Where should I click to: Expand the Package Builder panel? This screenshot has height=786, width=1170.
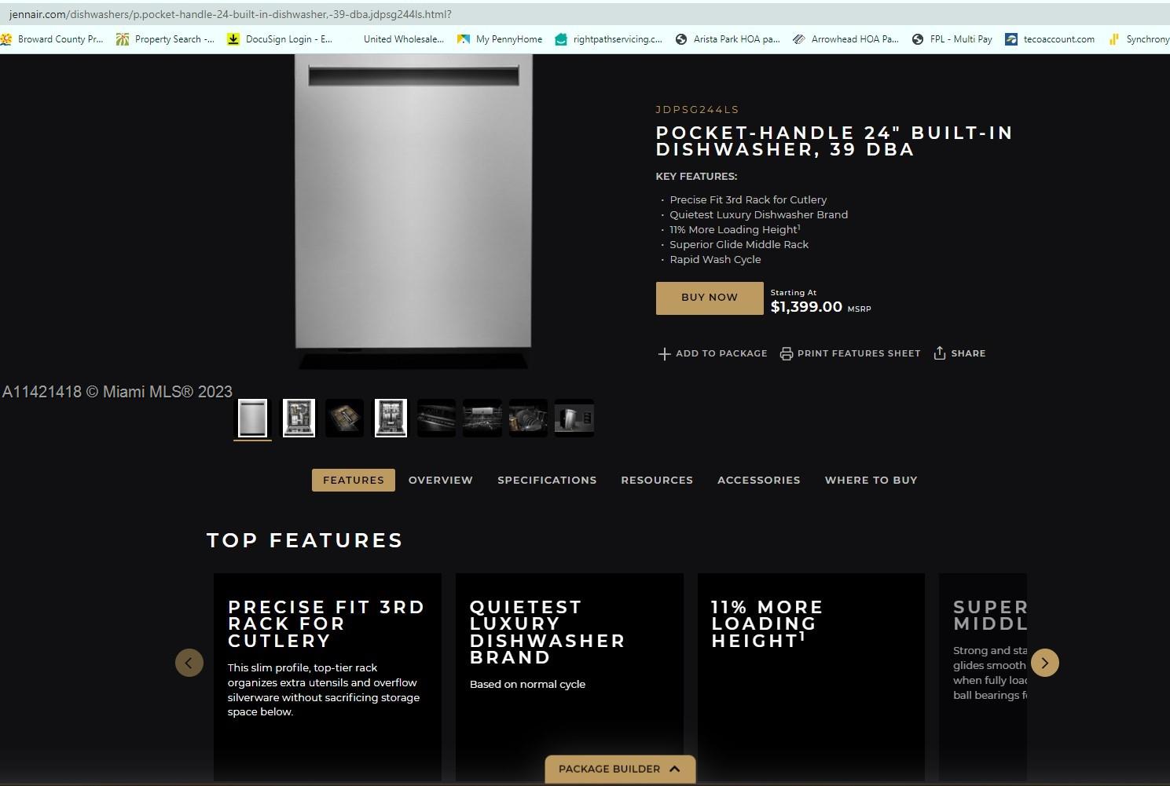[619, 769]
